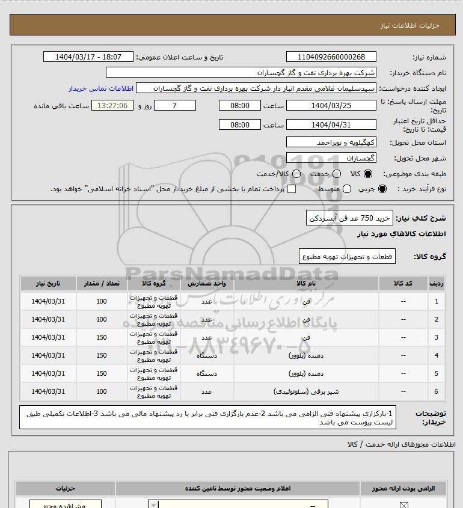463x508 pixels.
Task: Click the buyer organization name field
Action: 241,72
